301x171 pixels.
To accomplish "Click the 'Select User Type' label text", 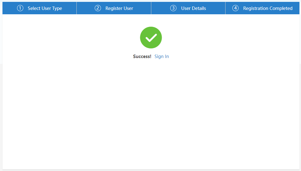I will 45,8.
